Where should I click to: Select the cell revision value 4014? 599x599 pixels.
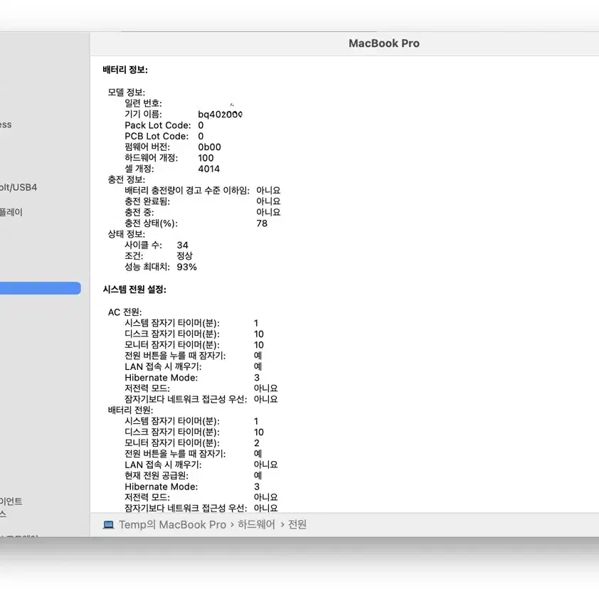(x=209, y=169)
